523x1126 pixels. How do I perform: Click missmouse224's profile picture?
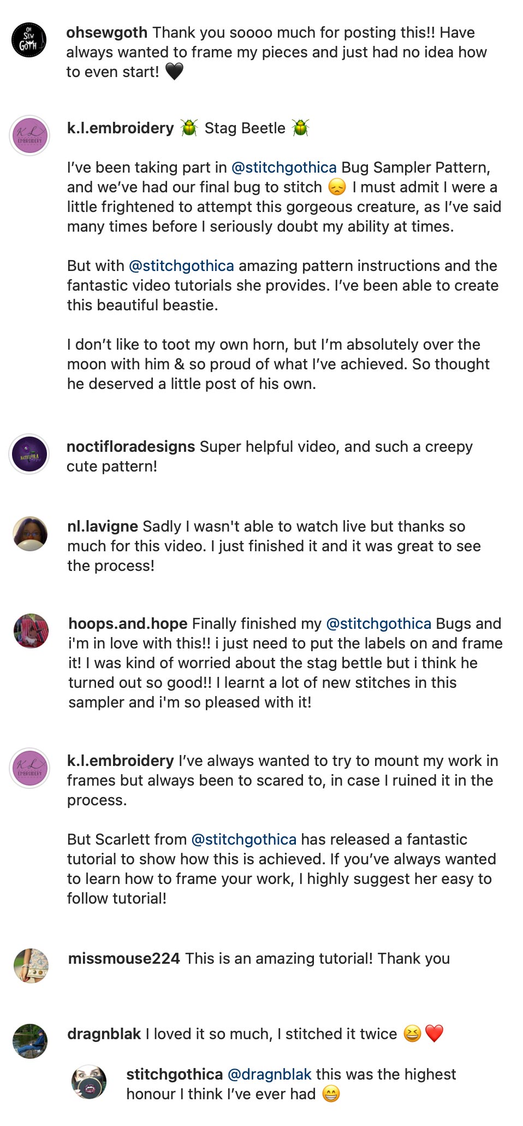[31, 965]
